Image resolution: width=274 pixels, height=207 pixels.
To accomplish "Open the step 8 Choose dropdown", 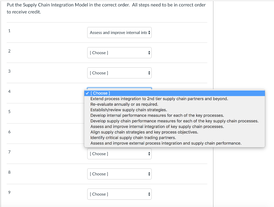I will pyautogui.click(x=119, y=174).
